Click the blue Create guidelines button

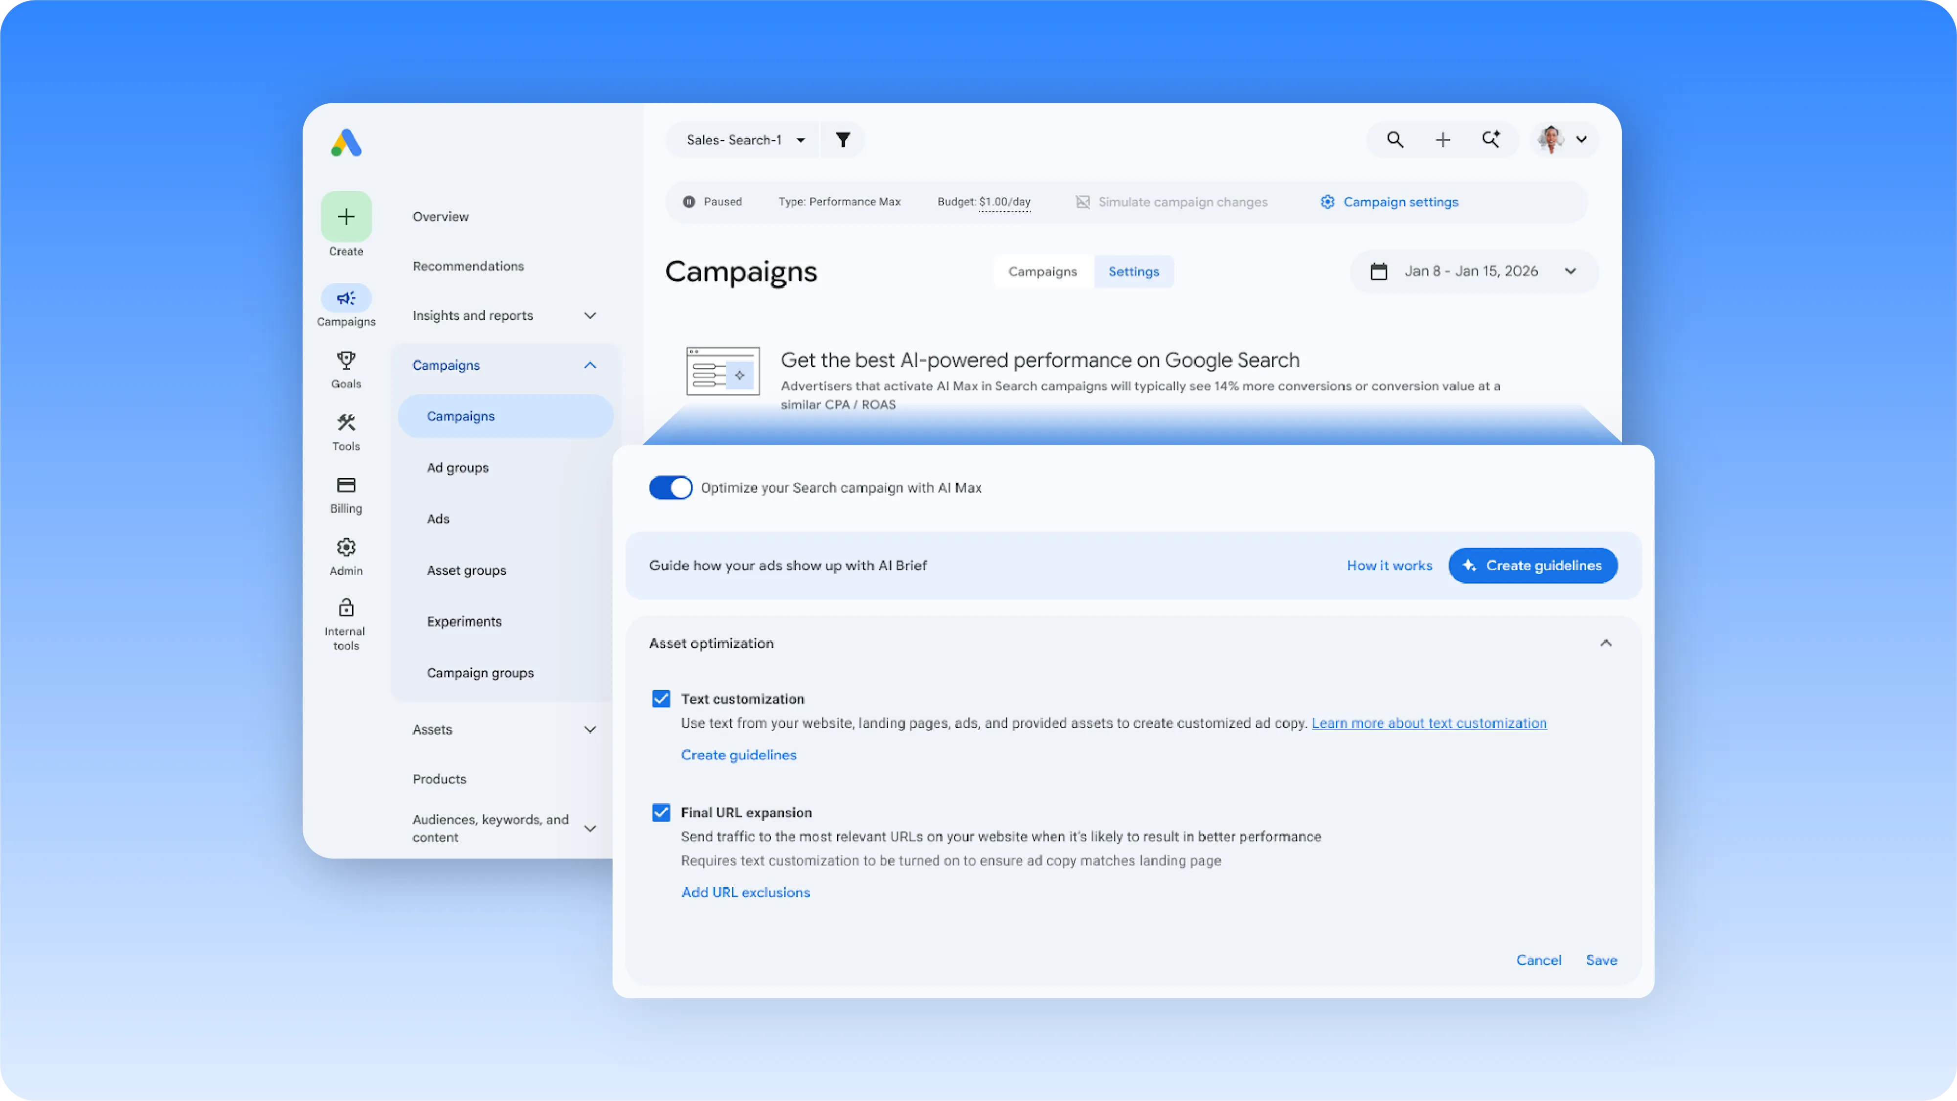pyautogui.click(x=1532, y=566)
